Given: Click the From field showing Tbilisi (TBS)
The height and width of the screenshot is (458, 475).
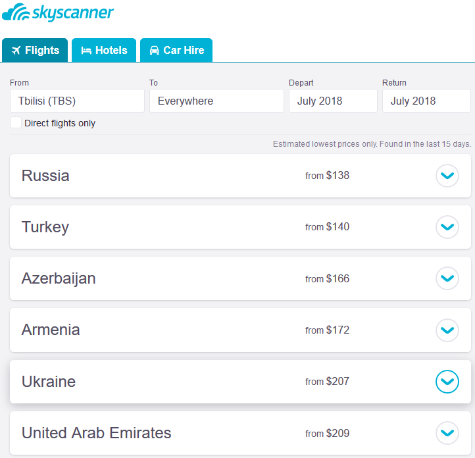Looking at the screenshot, I should [x=77, y=101].
